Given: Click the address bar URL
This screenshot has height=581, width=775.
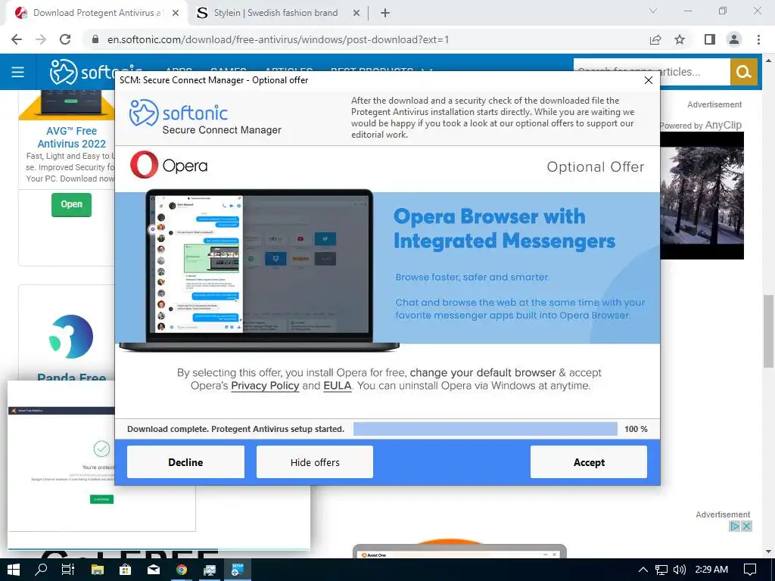Looking at the screenshot, I should click(x=278, y=39).
